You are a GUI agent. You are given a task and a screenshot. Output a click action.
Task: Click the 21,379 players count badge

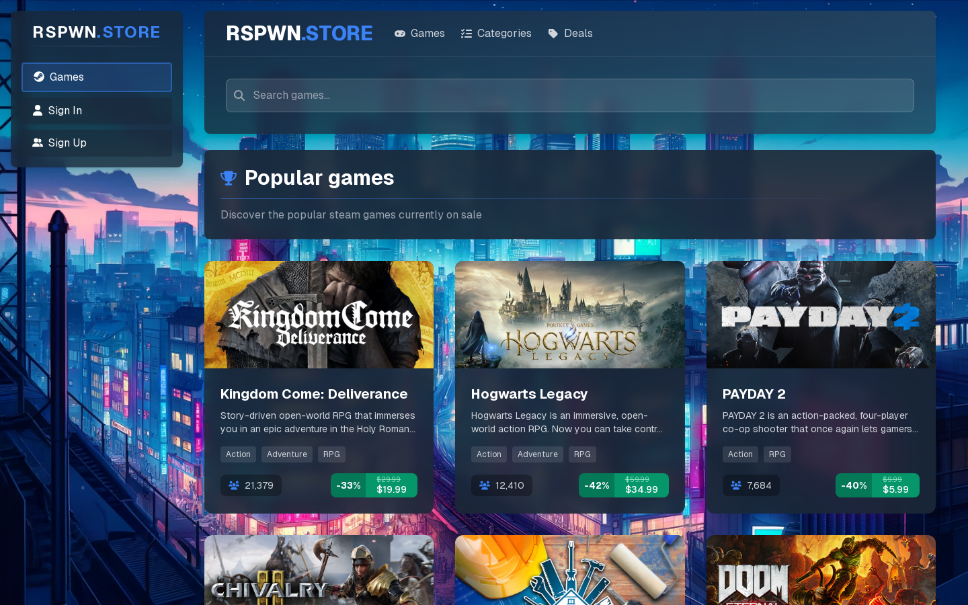[251, 485]
